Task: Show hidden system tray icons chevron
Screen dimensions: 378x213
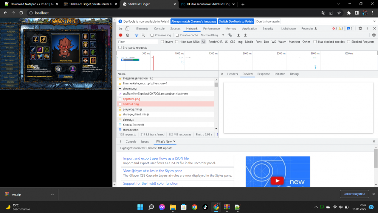Action: coord(316,207)
